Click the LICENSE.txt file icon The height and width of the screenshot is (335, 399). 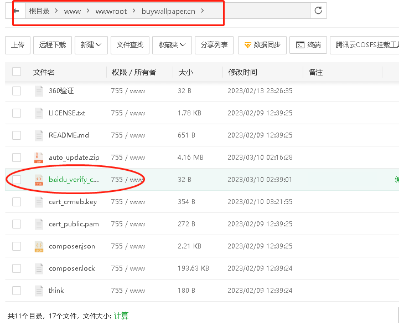point(39,113)
